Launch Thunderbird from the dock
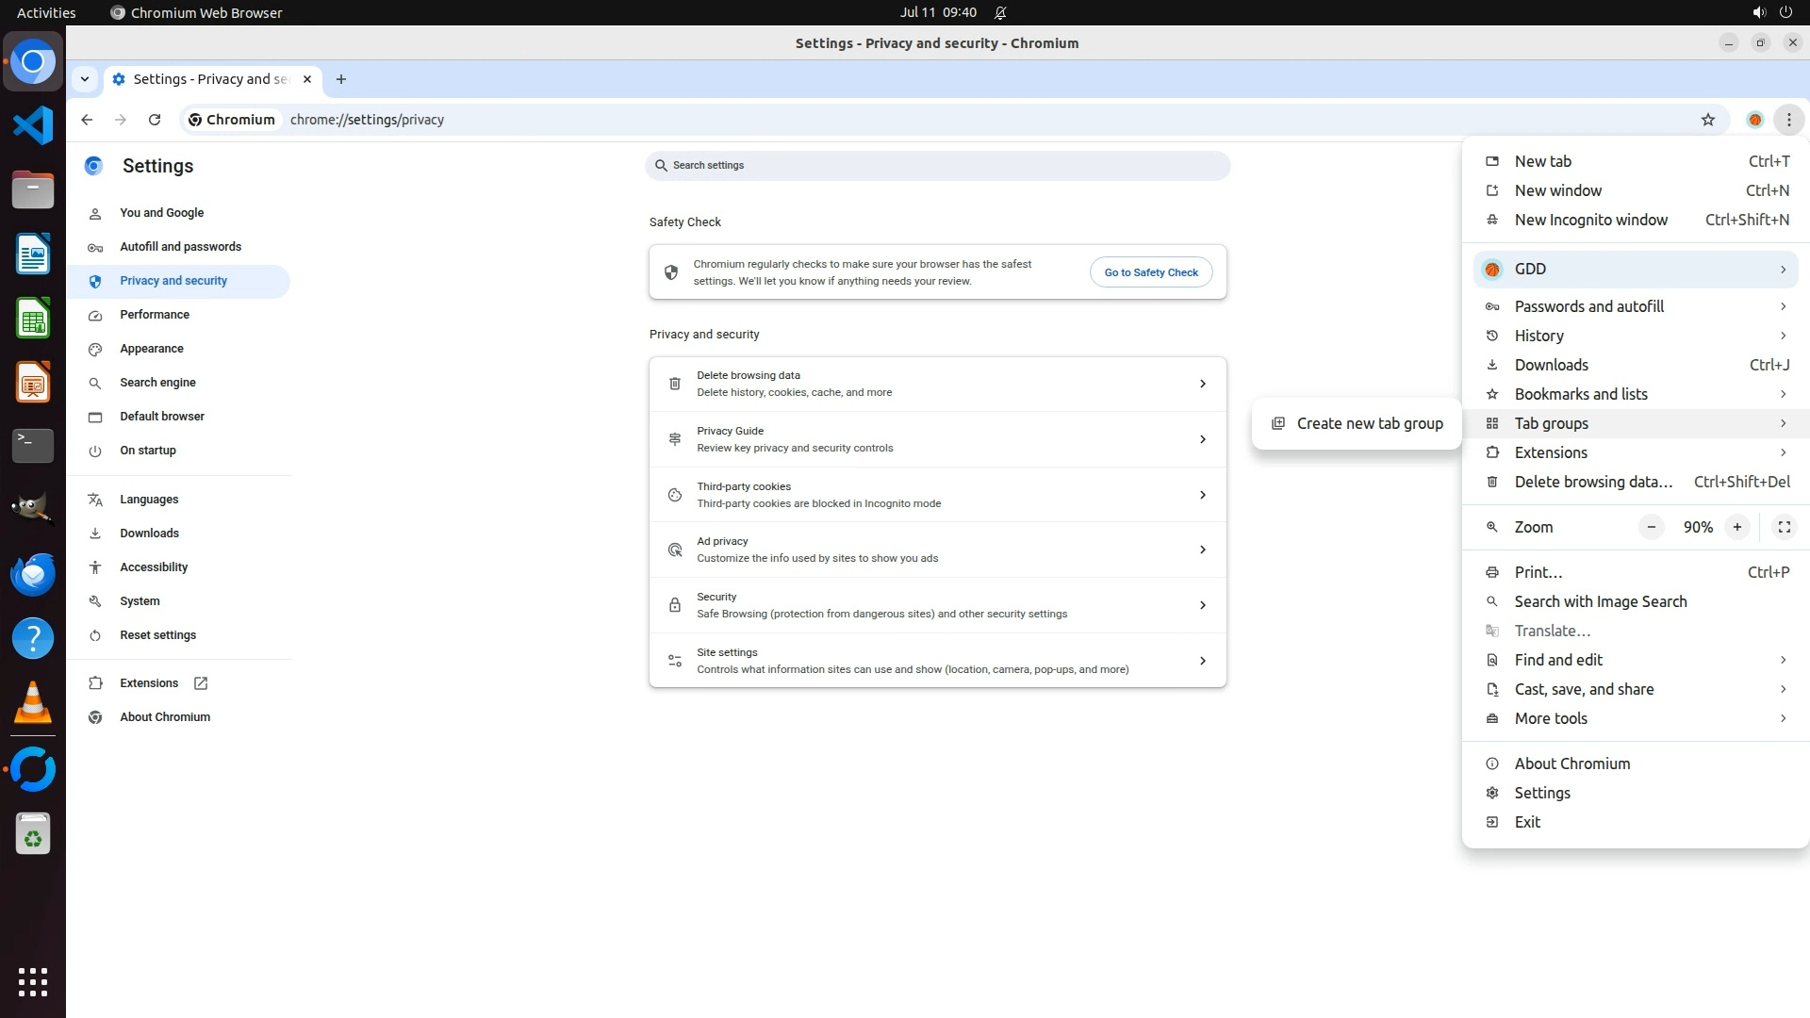The image size is (1810, 1018). (x=33, y=574)
